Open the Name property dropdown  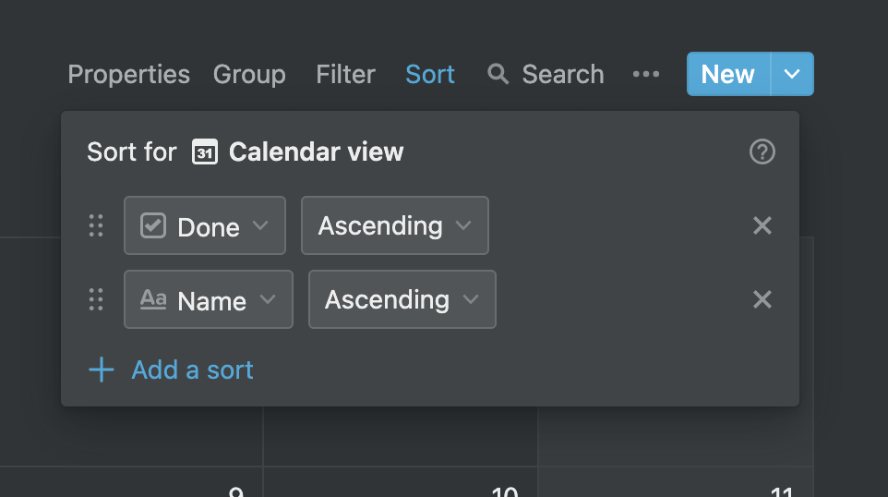(x=209, y=299)
